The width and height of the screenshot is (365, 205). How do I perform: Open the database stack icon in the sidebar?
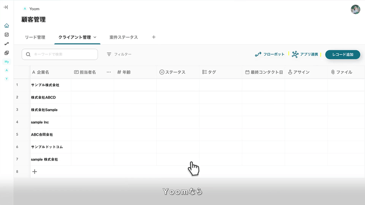(x=6, y=53)
